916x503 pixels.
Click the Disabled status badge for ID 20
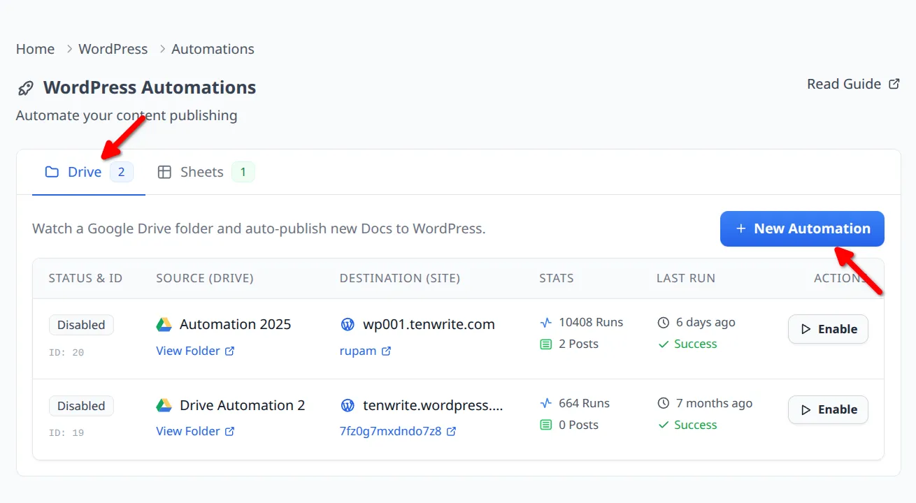click(81, 324)
